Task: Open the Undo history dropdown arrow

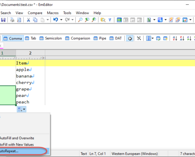Action: point(61,20)
